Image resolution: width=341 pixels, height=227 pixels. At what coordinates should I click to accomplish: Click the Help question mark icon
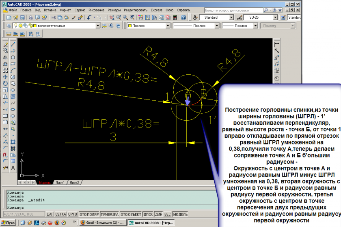[183, 18]
